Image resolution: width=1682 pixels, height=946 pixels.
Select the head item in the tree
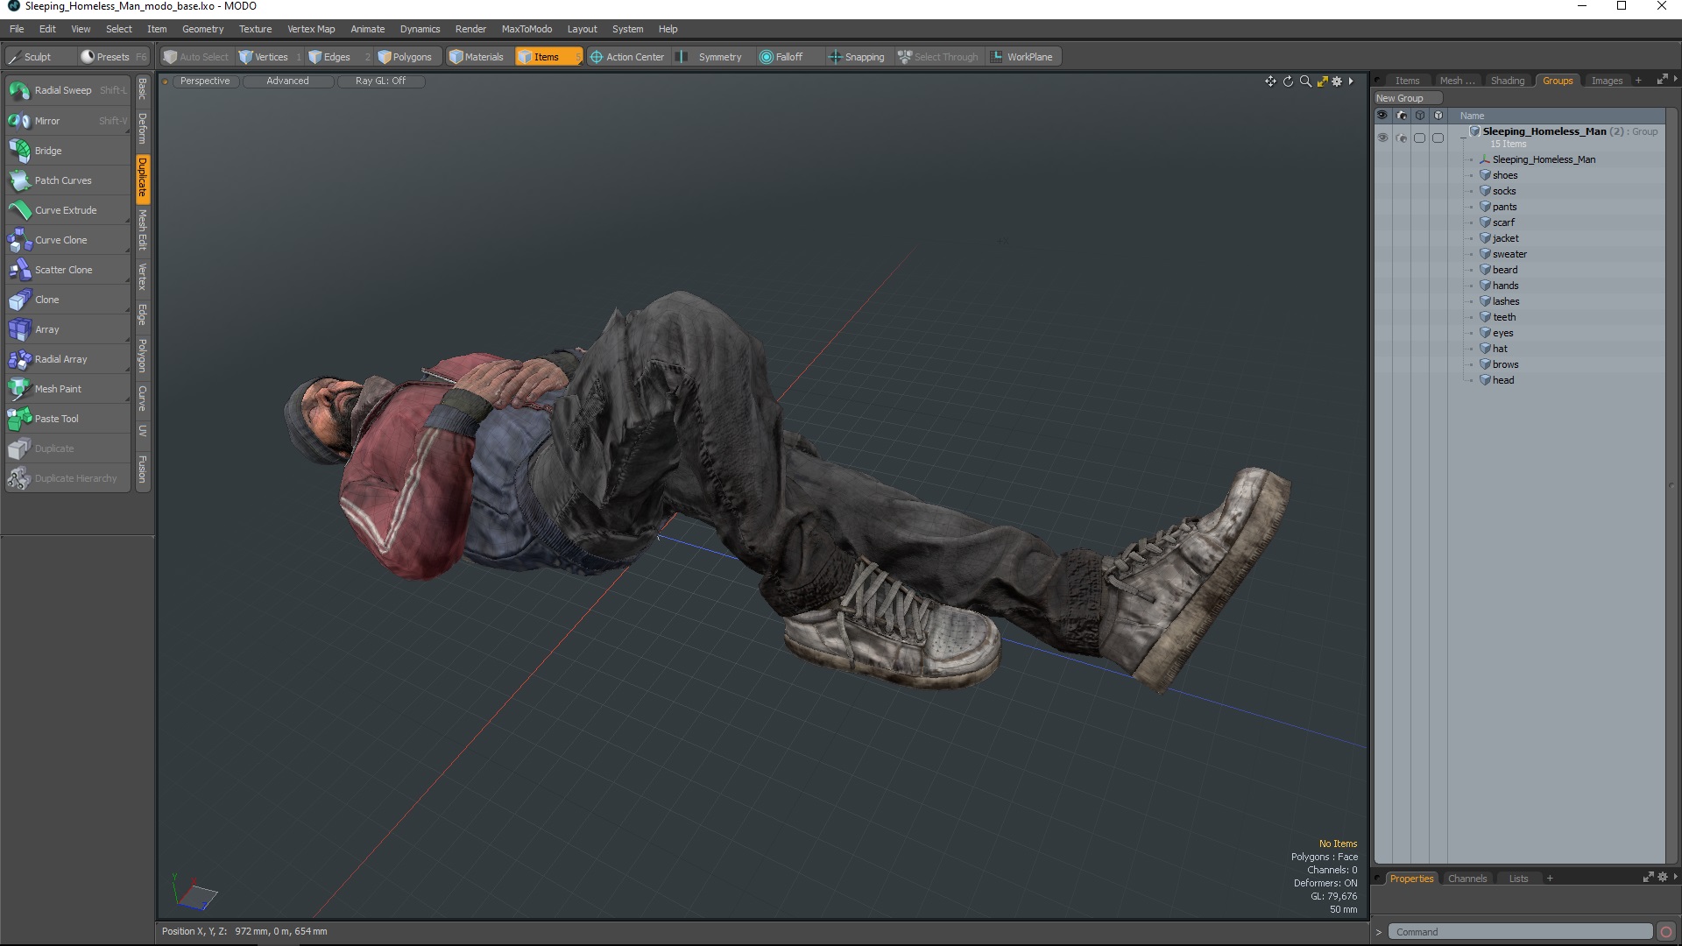pyautogui.click(x=1503, y=380)
